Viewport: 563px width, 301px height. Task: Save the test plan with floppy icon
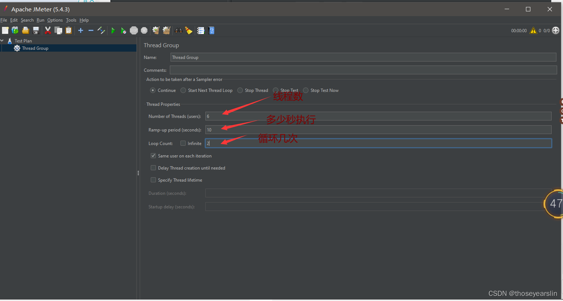pos(36,30)
